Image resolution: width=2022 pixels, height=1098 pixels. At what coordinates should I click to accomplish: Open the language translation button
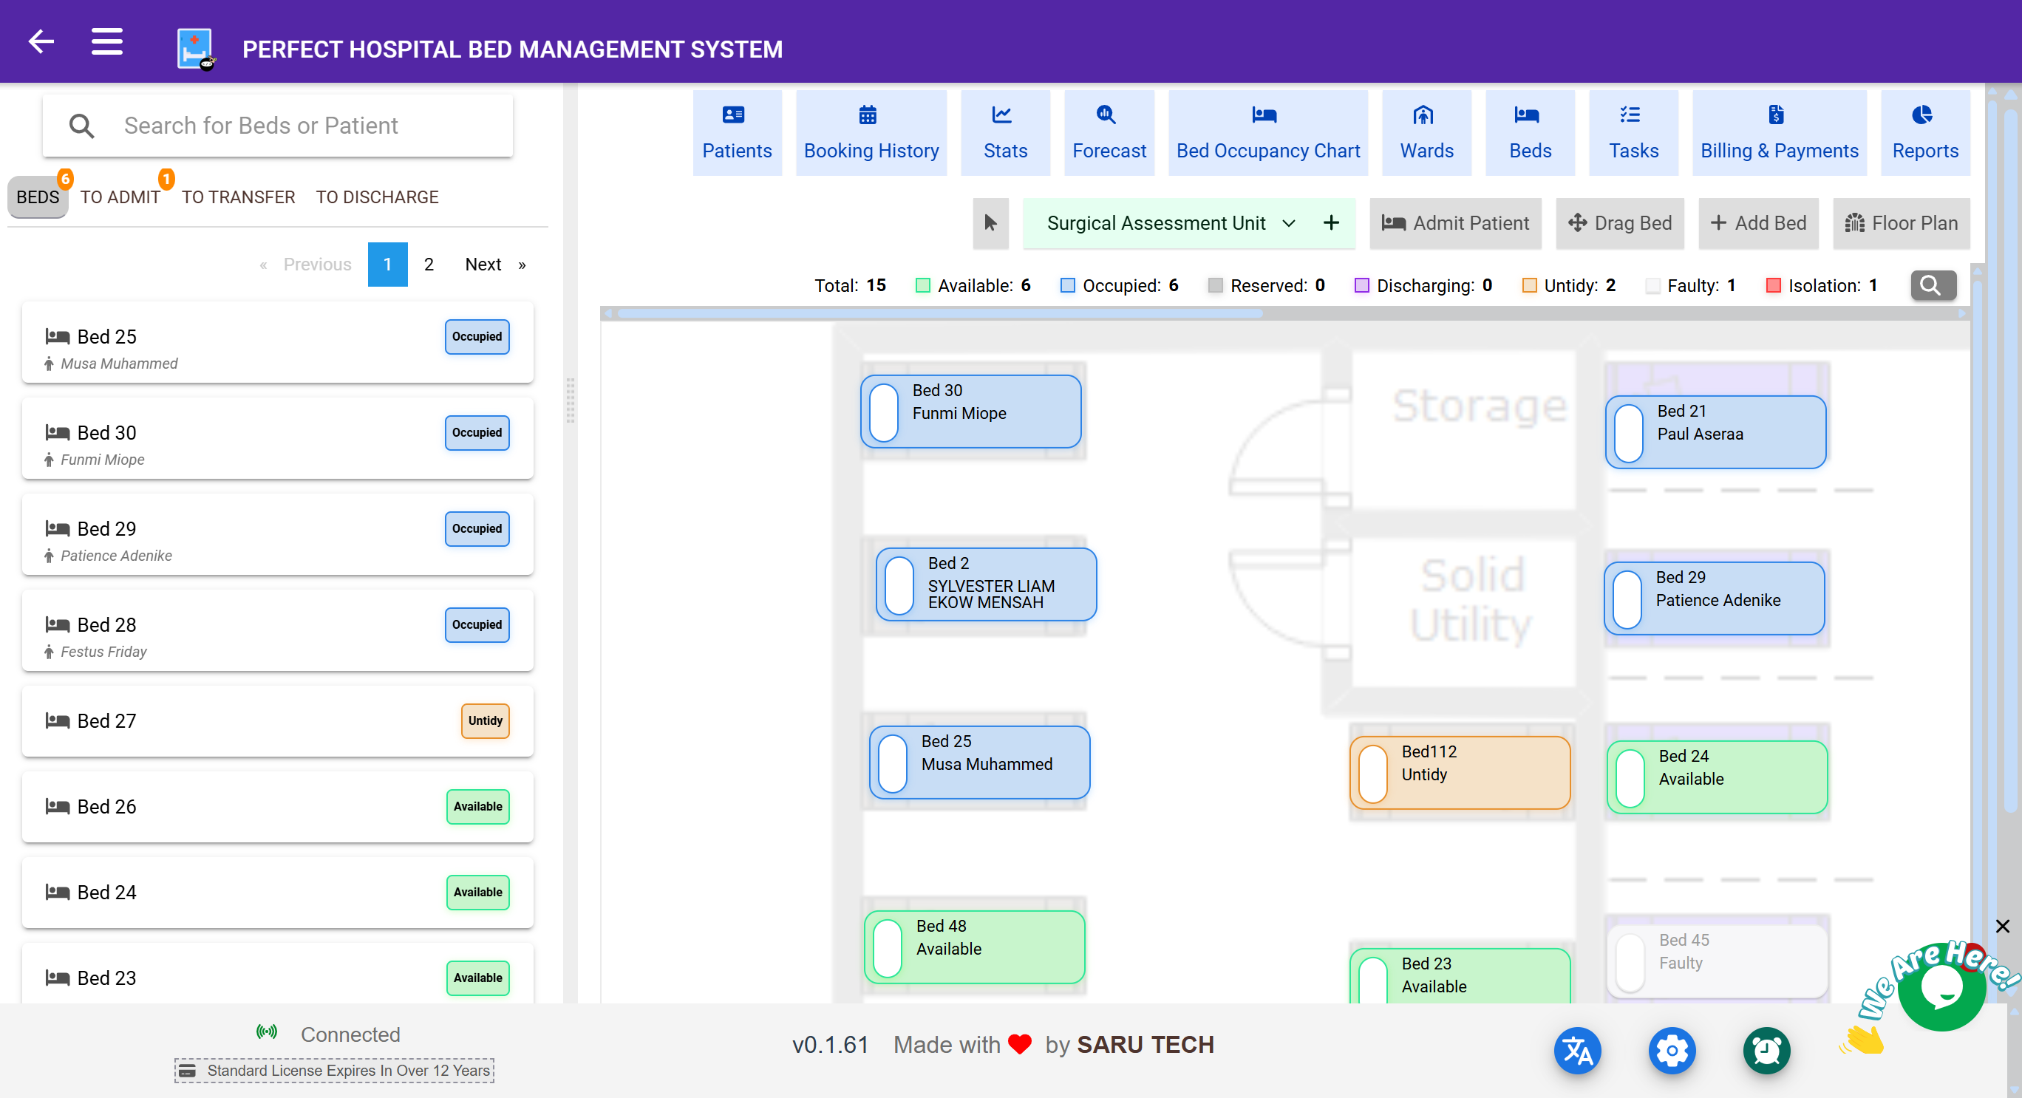(x=1577, y=1050)
